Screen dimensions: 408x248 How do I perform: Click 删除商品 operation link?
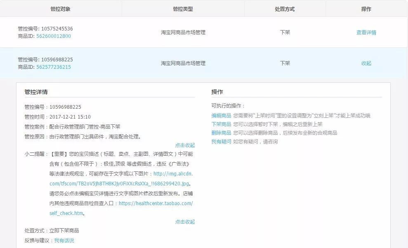click(x=221, y=133)
